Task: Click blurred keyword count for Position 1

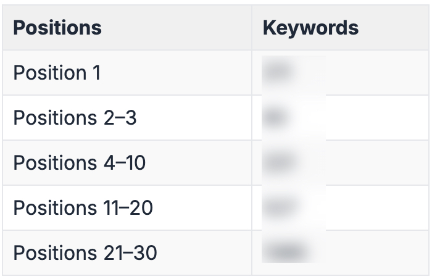Action: pyautogui.click(x=278, y=73)
